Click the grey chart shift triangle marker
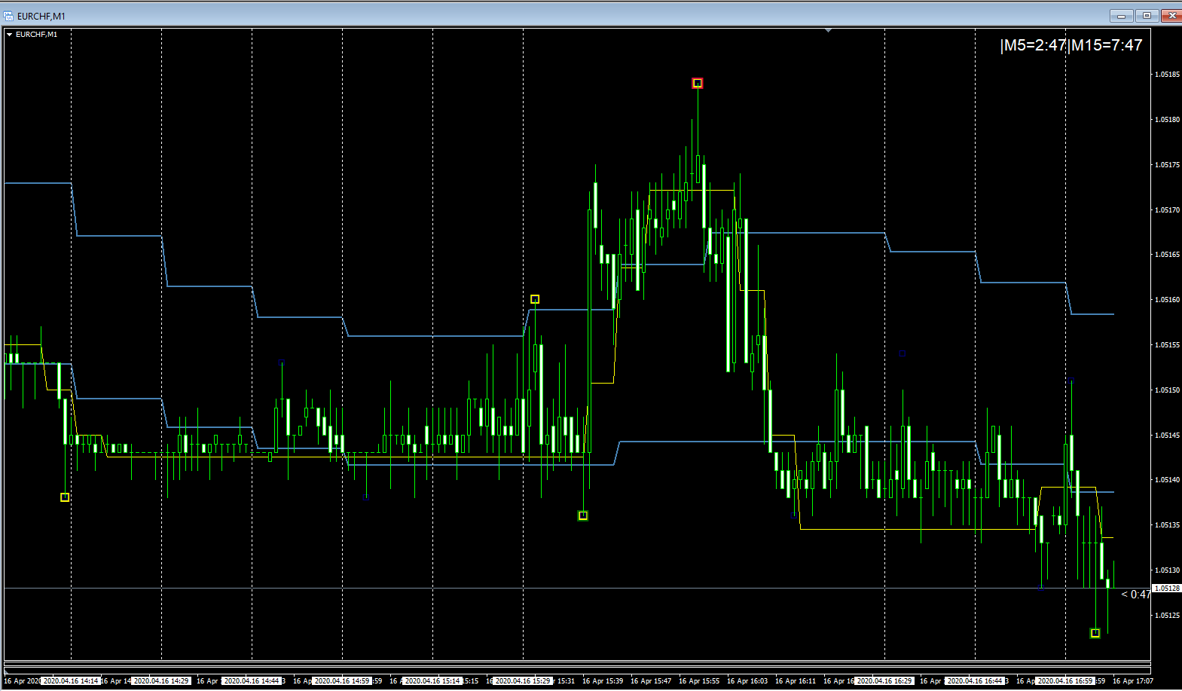This screenshot has width=1182, height=691. [x=828, y=31]
